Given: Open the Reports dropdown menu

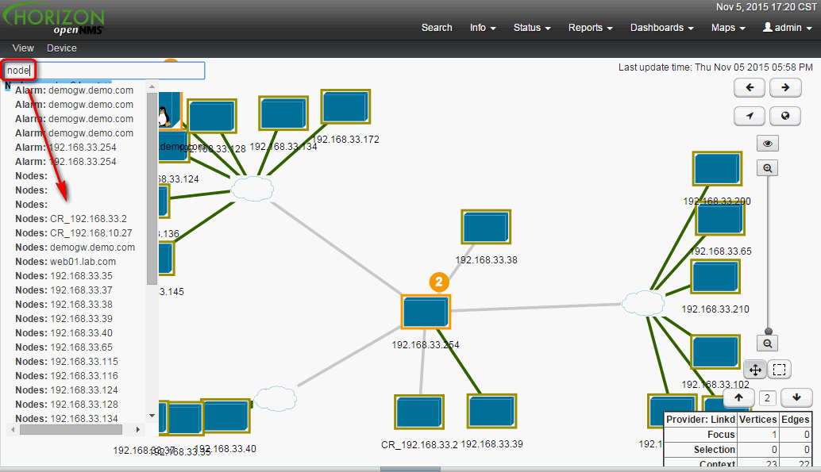Looking at the screenshot, I should tap(591, 28).
